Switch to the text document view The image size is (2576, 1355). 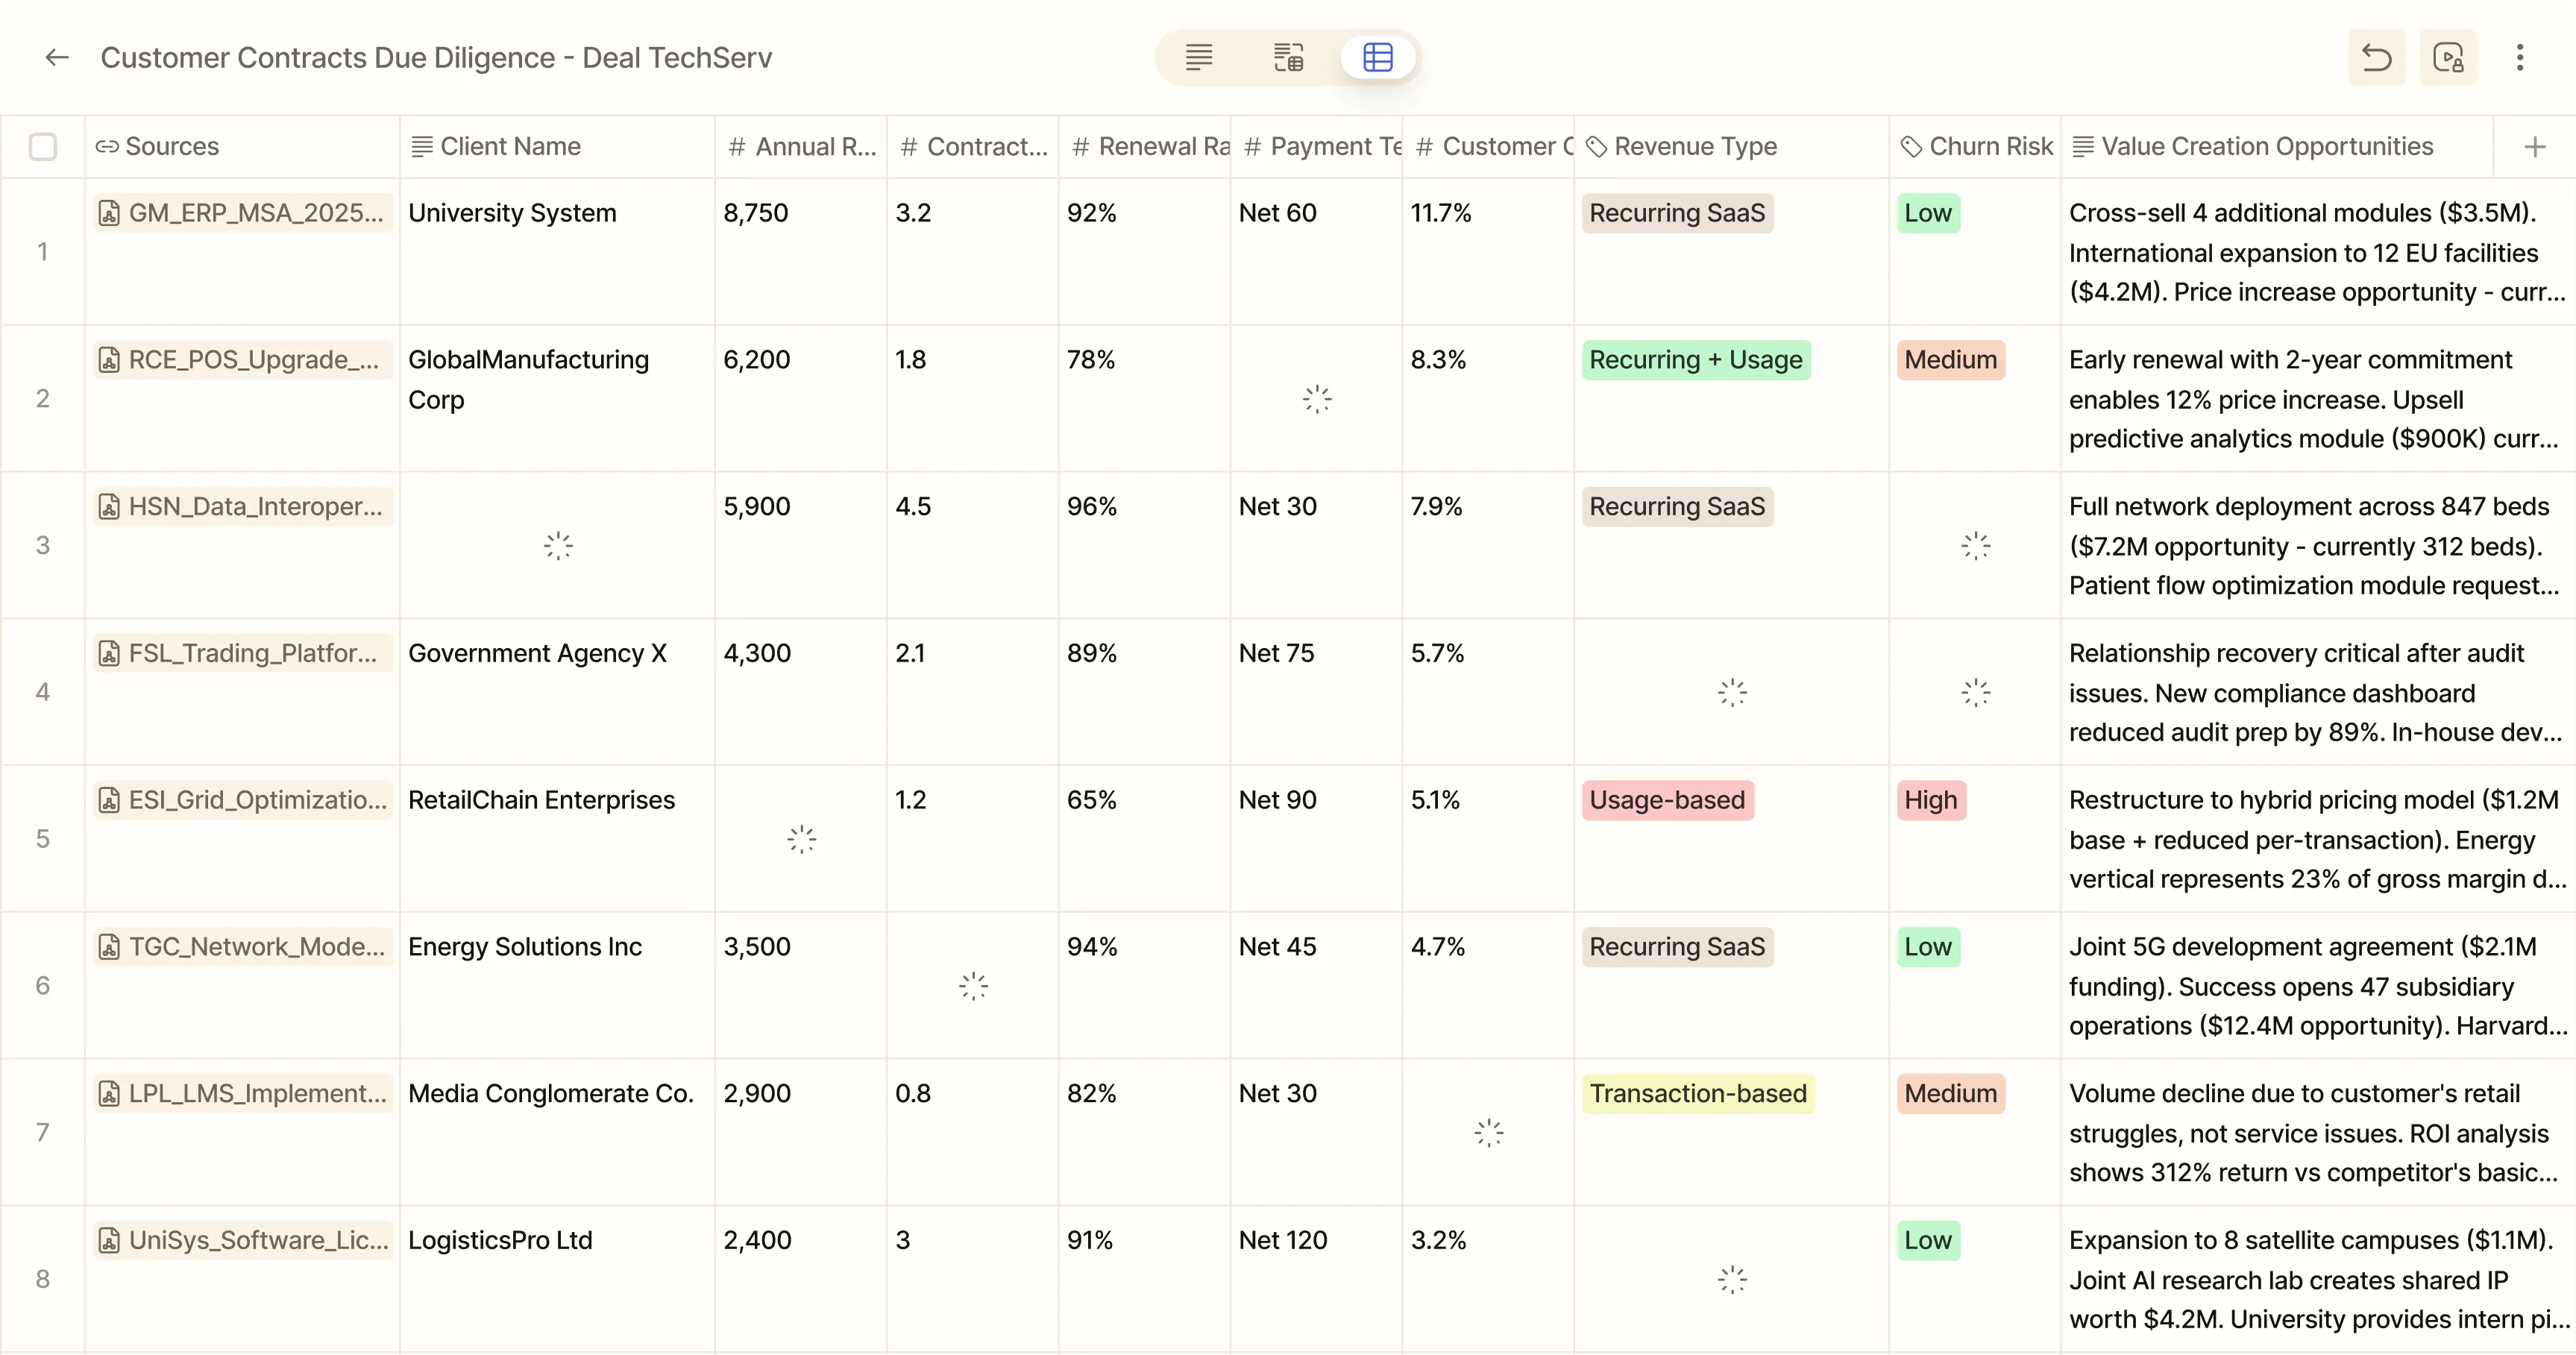coord(1198,58)
